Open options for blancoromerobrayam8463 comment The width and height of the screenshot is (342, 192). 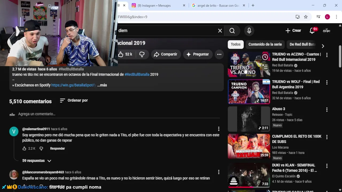(x=219, y=172)
